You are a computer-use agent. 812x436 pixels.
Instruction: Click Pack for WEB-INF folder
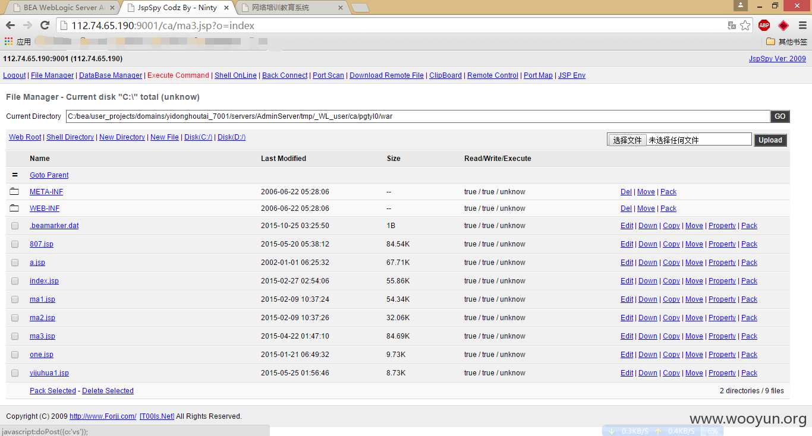[x=668, y=208]
